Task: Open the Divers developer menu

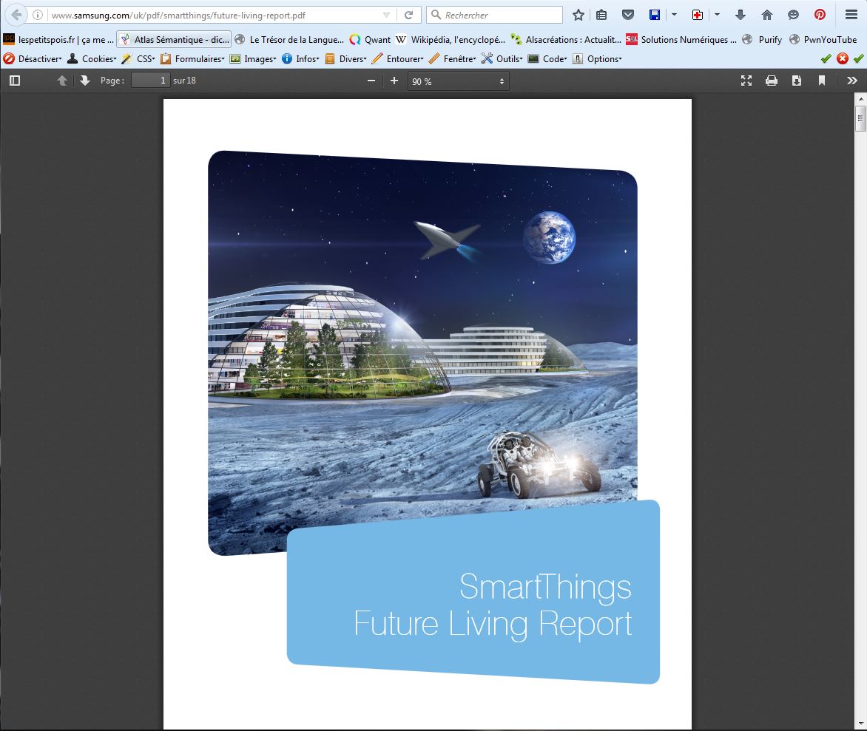Action: (x=346, y=58)
